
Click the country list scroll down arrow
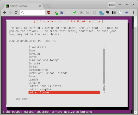coord(104,92)
